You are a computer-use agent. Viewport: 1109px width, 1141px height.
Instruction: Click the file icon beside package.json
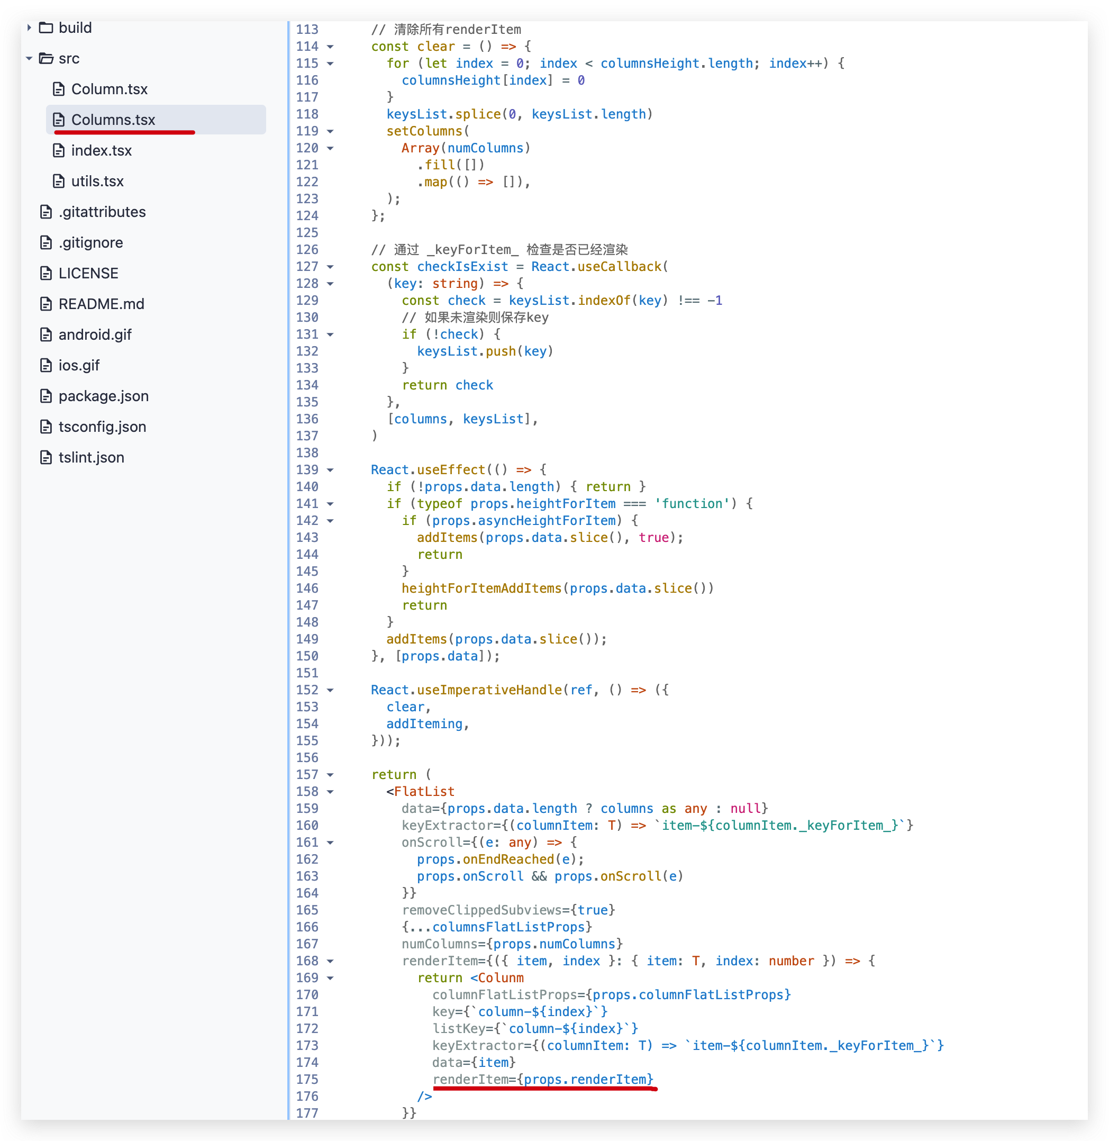pos(46,395)
